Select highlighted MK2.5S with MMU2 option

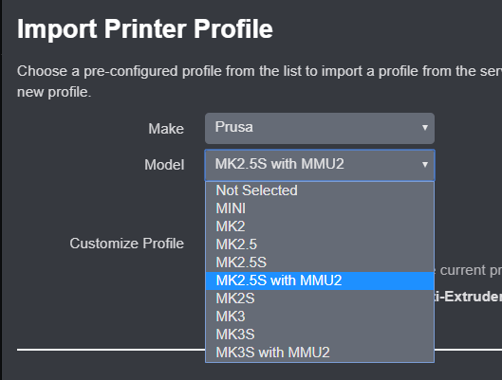(x=320, y=280)
